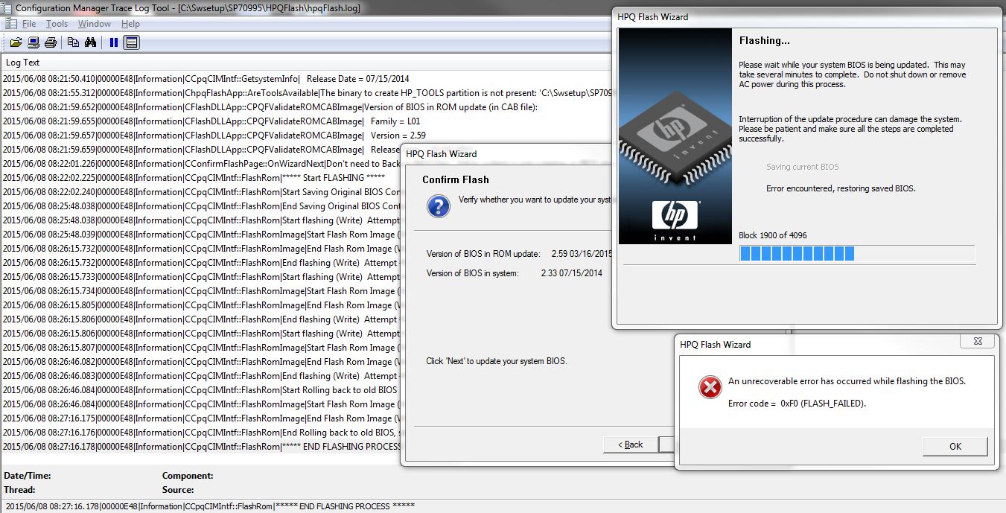The image size is (1006, 513).
Task: Select the 'End Rolling back to old BIOS' row
Action: (201, 433)
